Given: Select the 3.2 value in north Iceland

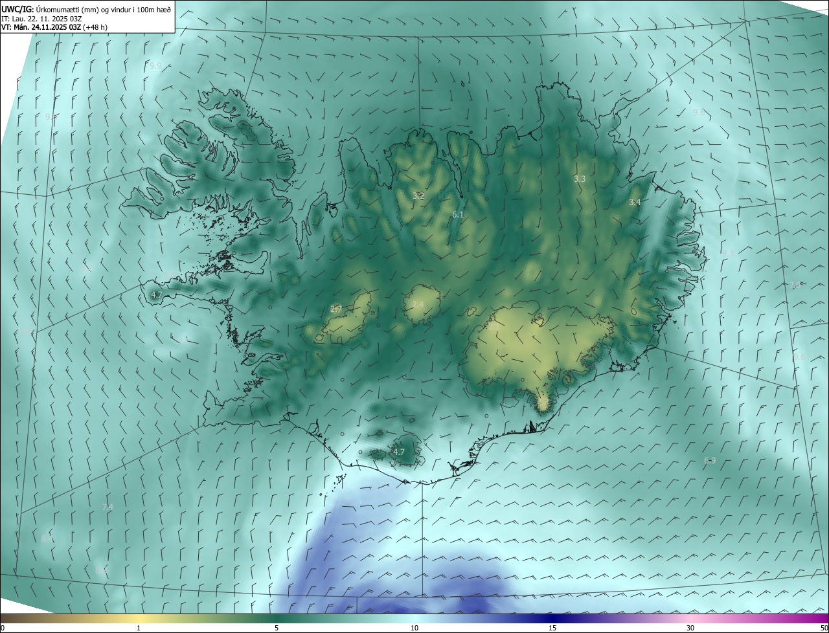Looking at the screenshot, I should click(x=418, y=195).
